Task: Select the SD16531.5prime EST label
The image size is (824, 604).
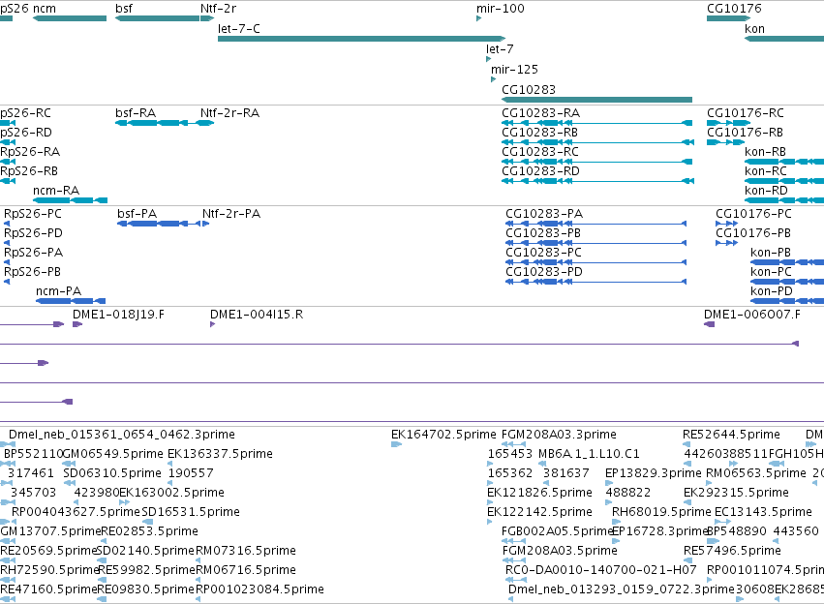Action: coord(191,512)
